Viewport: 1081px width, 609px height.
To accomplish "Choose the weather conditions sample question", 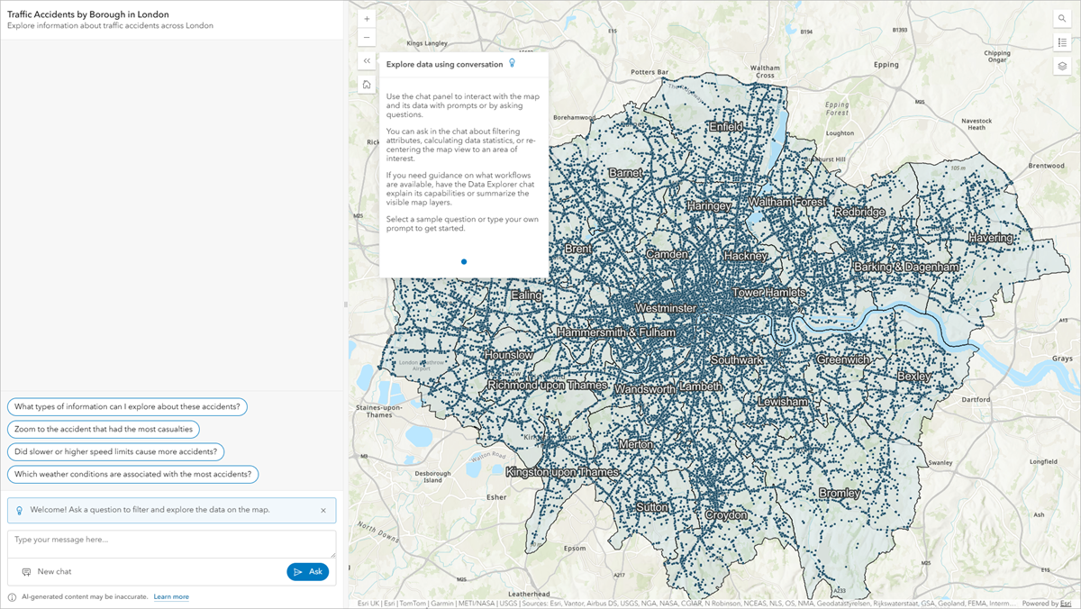I will tap(133, 474).
